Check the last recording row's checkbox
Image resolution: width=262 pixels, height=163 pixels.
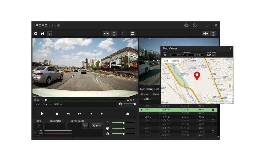point(213,135)
